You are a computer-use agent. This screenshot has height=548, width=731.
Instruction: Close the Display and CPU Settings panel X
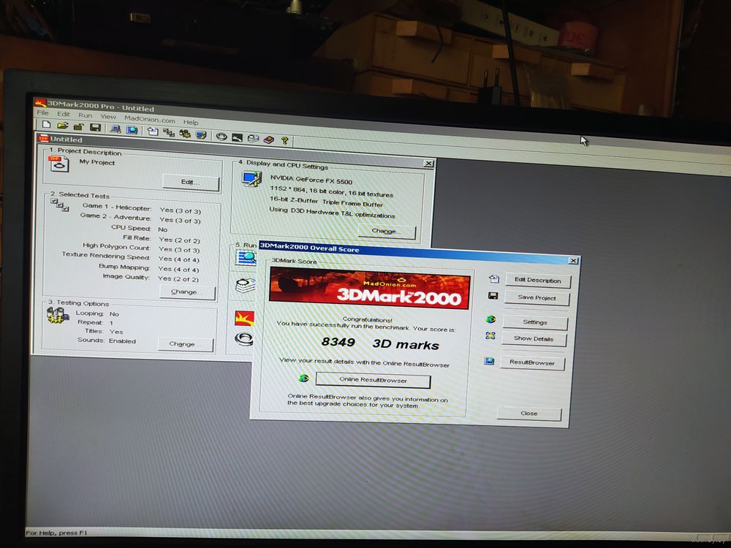click(428, 164)
